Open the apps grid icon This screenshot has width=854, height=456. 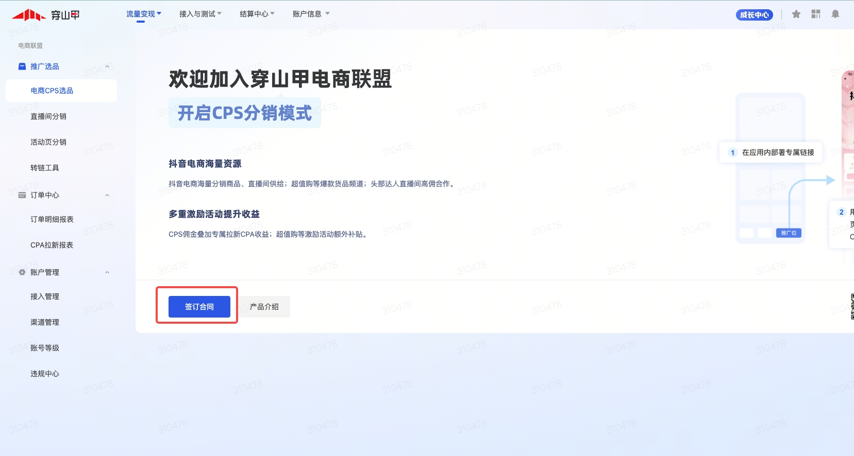click(816, 14)
